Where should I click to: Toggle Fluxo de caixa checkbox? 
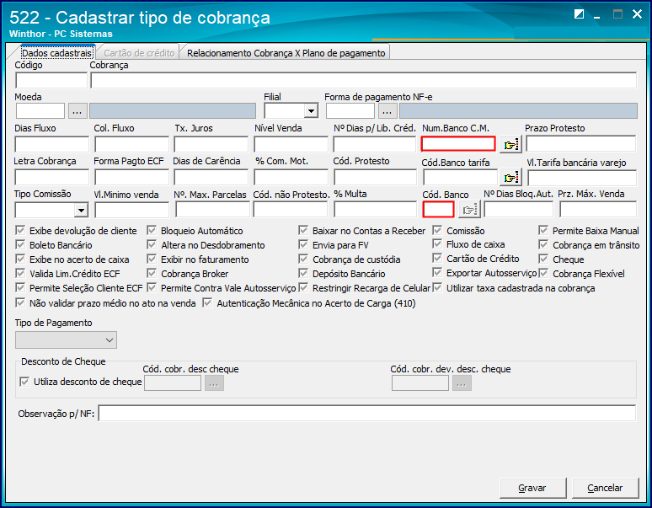tap(437, 244)
